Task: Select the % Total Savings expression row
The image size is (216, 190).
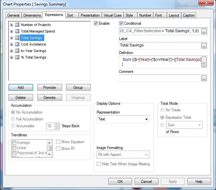Action: (x=34, y=57)
